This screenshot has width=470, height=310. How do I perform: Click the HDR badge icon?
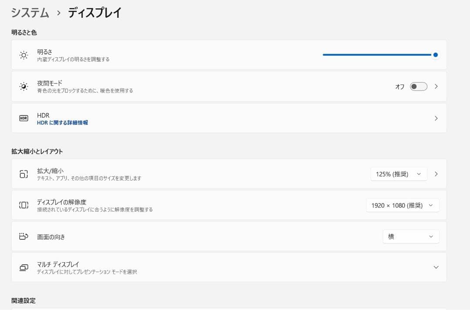click(x=23, y=118)
